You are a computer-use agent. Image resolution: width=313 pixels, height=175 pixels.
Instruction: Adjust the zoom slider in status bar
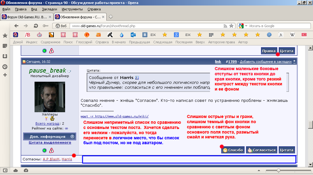[278, 170]
